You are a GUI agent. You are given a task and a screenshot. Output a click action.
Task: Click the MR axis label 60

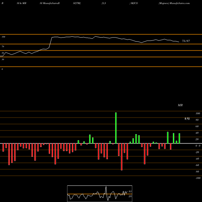[x=197, y=126]
